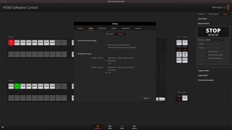Viewport: 232px width, 130px height.
Task: Open the Drive2 dropdown in Record Stream
Action: [x=215, y=48]
